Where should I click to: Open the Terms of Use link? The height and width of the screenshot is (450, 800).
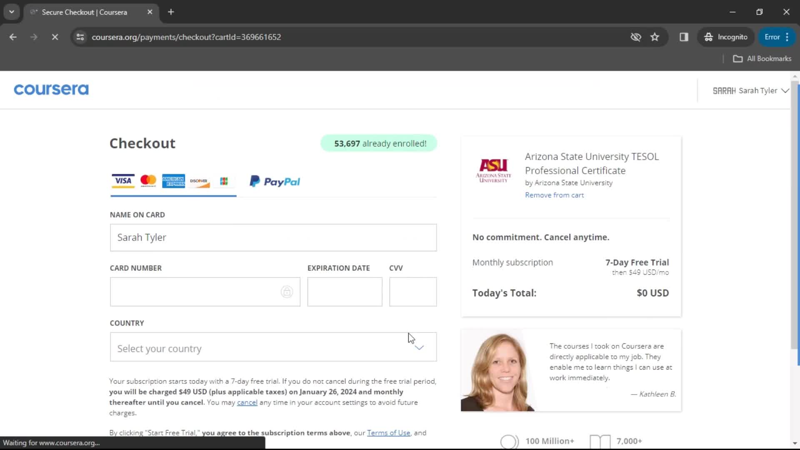point(388,433)
